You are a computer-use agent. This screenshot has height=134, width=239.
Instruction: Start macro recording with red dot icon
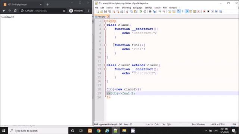pyautogui.click(x=204, y=12)
